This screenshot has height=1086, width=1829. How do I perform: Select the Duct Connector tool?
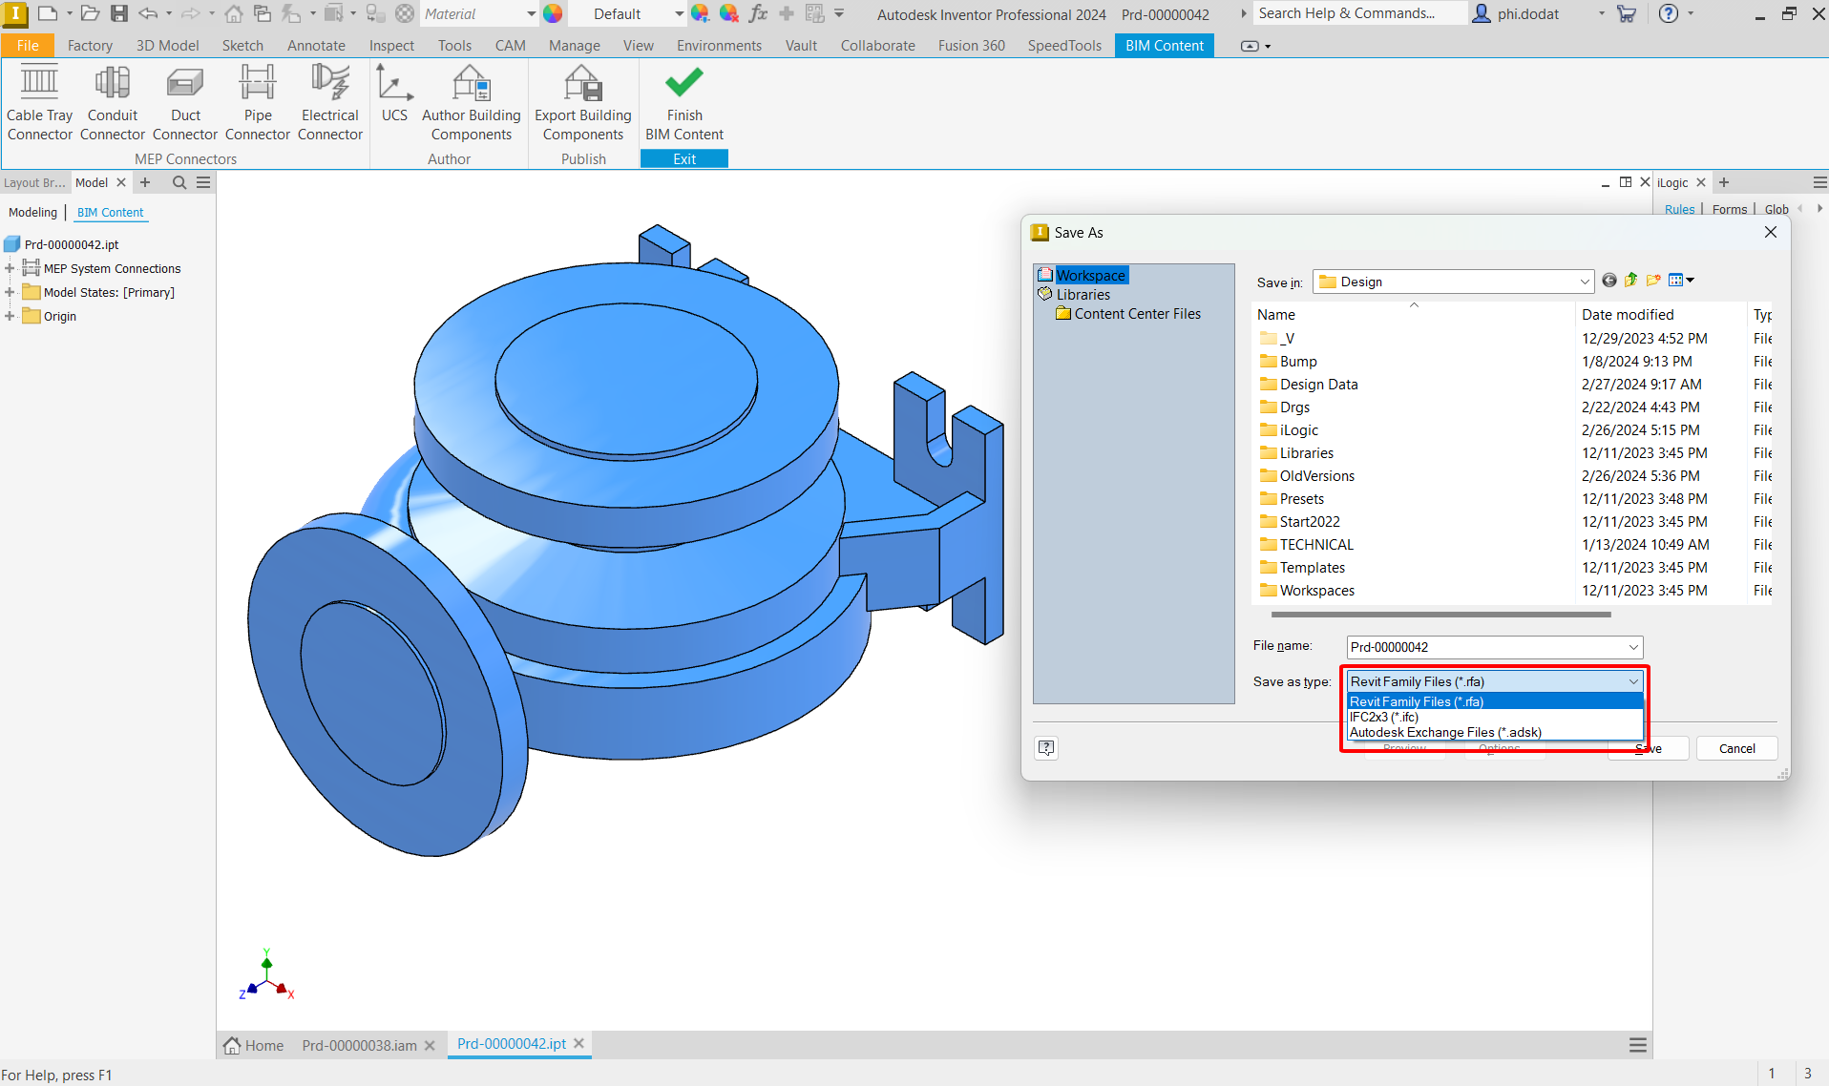[x=185, y=103]
